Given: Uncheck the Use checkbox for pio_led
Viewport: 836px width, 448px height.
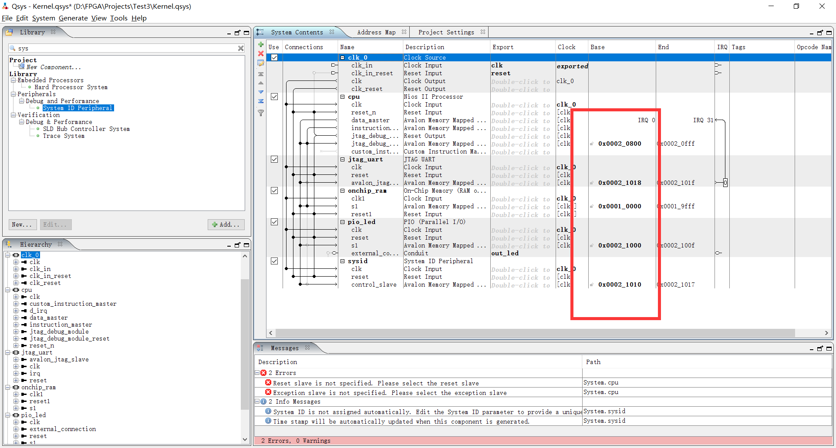Looking at the screenshot, I should point(274,222).
